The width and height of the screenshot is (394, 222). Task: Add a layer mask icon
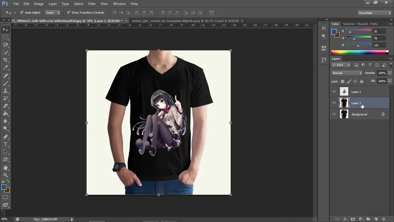point(353,219)
